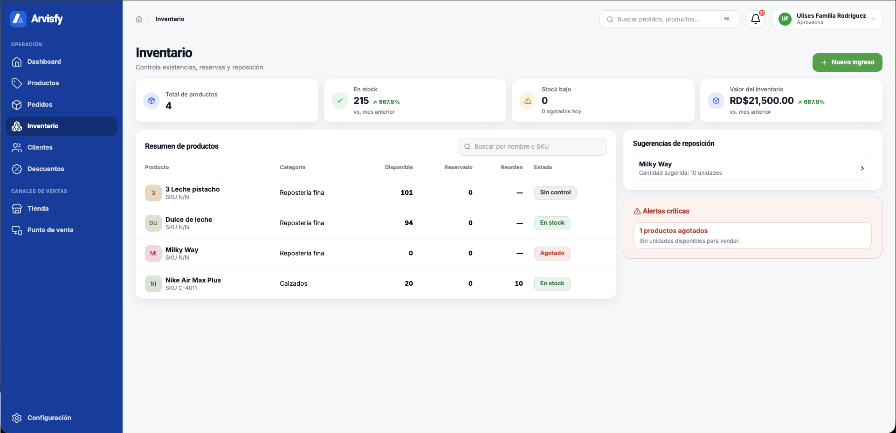The image size is (896, 433).
Task: Open Punto de venta
Action: tap(62, 230)
